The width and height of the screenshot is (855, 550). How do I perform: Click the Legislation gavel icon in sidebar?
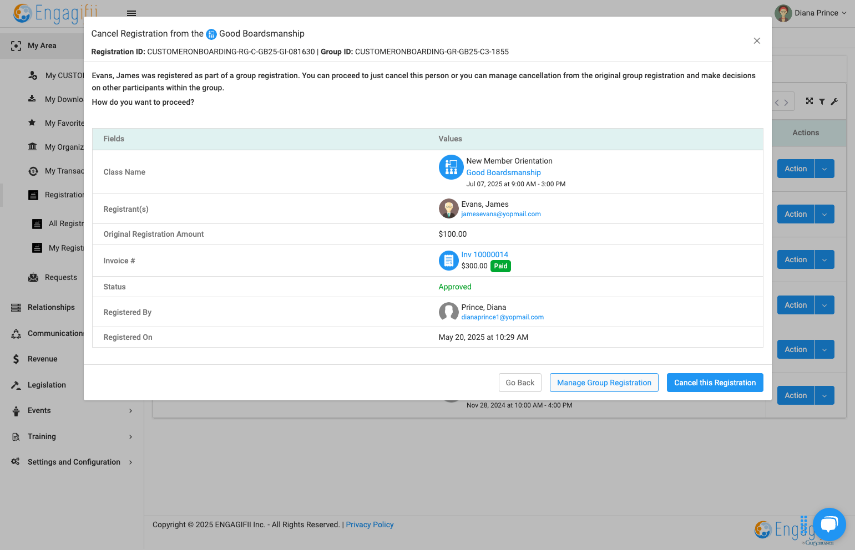point(16,385)
